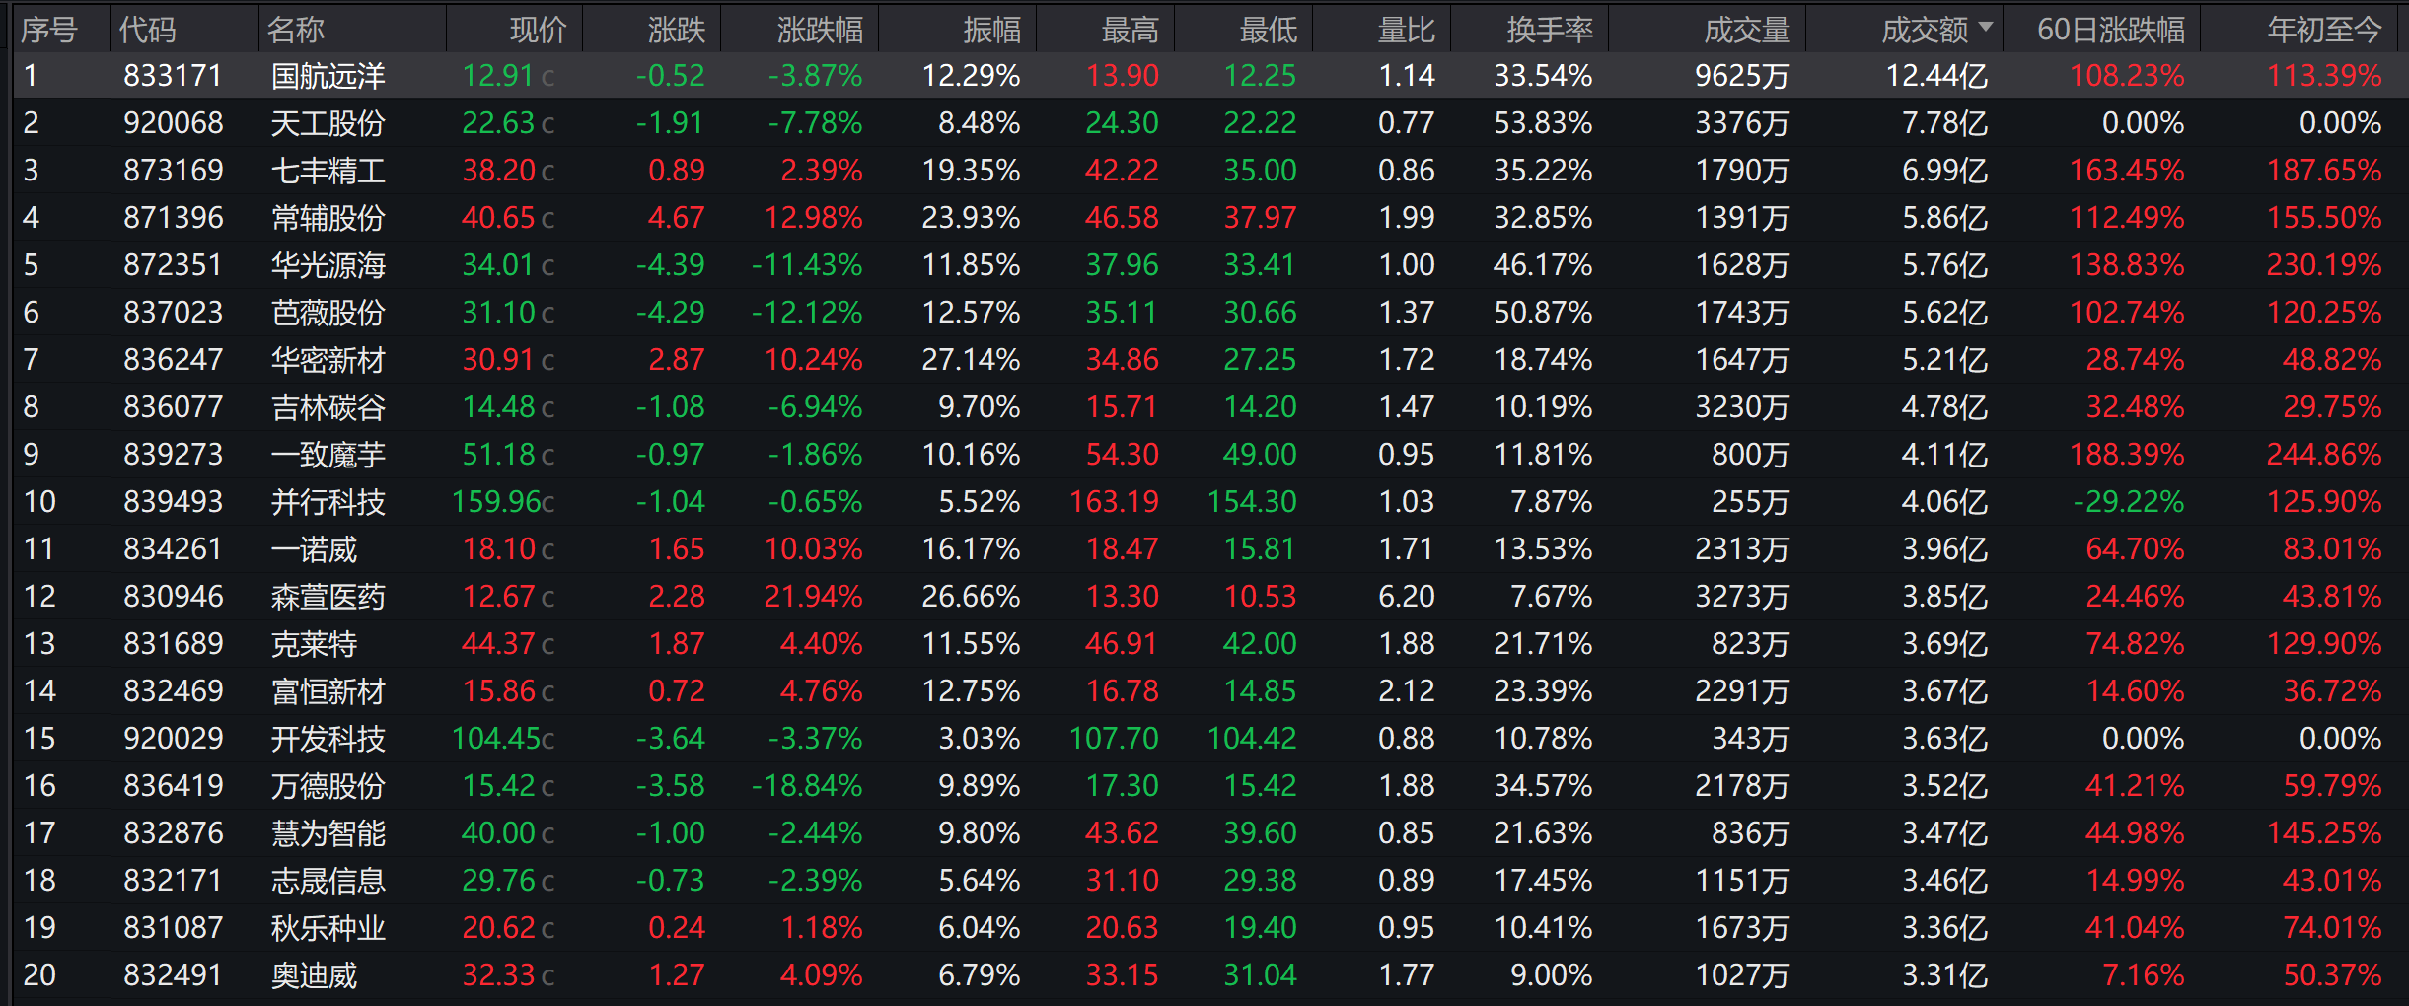Click the 换手率 column header
2409x1006 pixels.
tap(1550, 30)
